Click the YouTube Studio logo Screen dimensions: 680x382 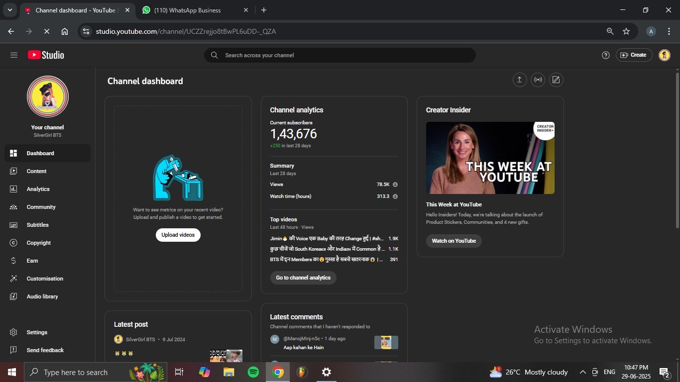point(46,55)
